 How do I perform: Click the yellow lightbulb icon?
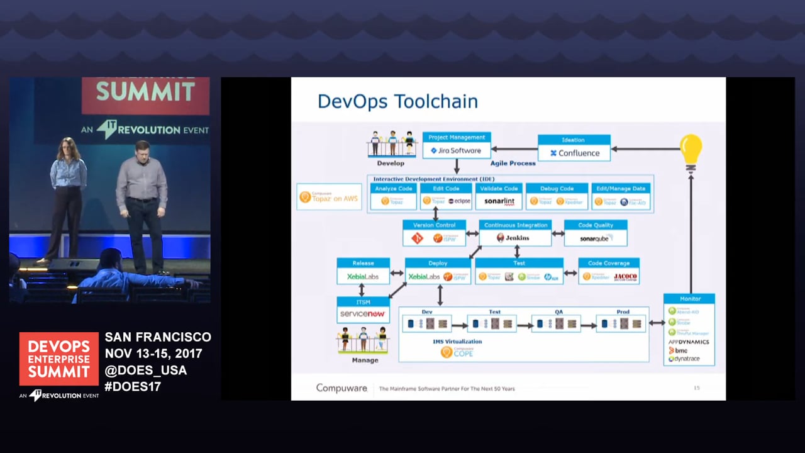click(691, 153)
